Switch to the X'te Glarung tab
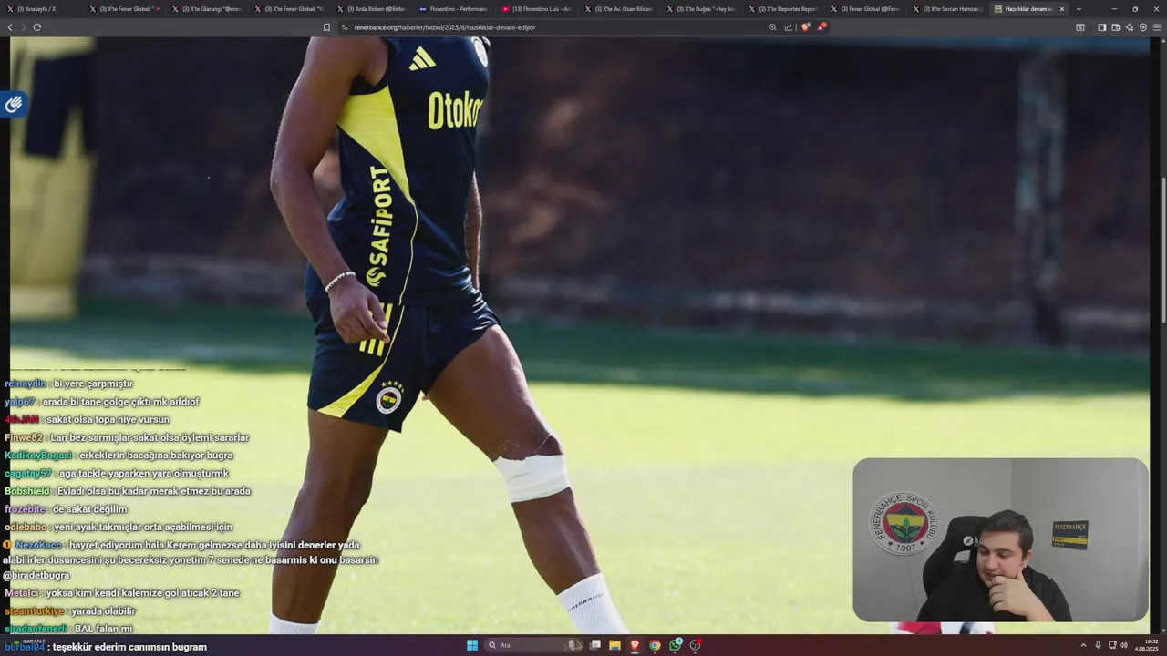The height and width of the screenshot is (656, 1167). coord(205,9)
